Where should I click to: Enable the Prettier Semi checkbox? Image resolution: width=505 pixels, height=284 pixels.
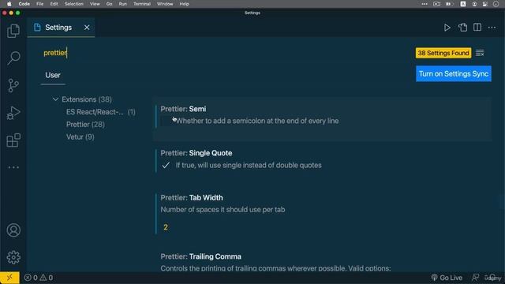pyautogui.click(x=166, y=121)
